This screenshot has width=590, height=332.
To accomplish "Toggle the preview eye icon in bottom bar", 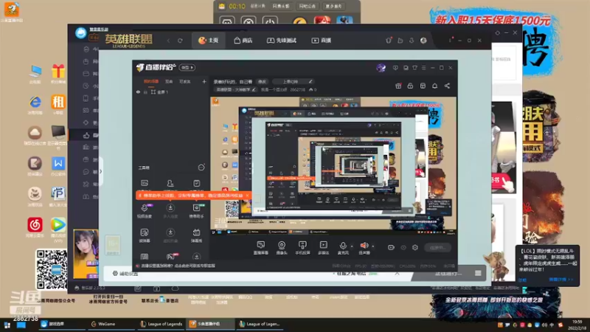I will [x=403, y=247].
